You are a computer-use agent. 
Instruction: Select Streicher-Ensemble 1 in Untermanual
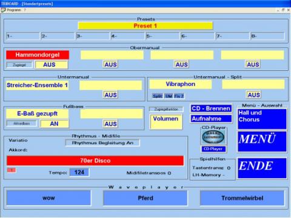(37, 85)
